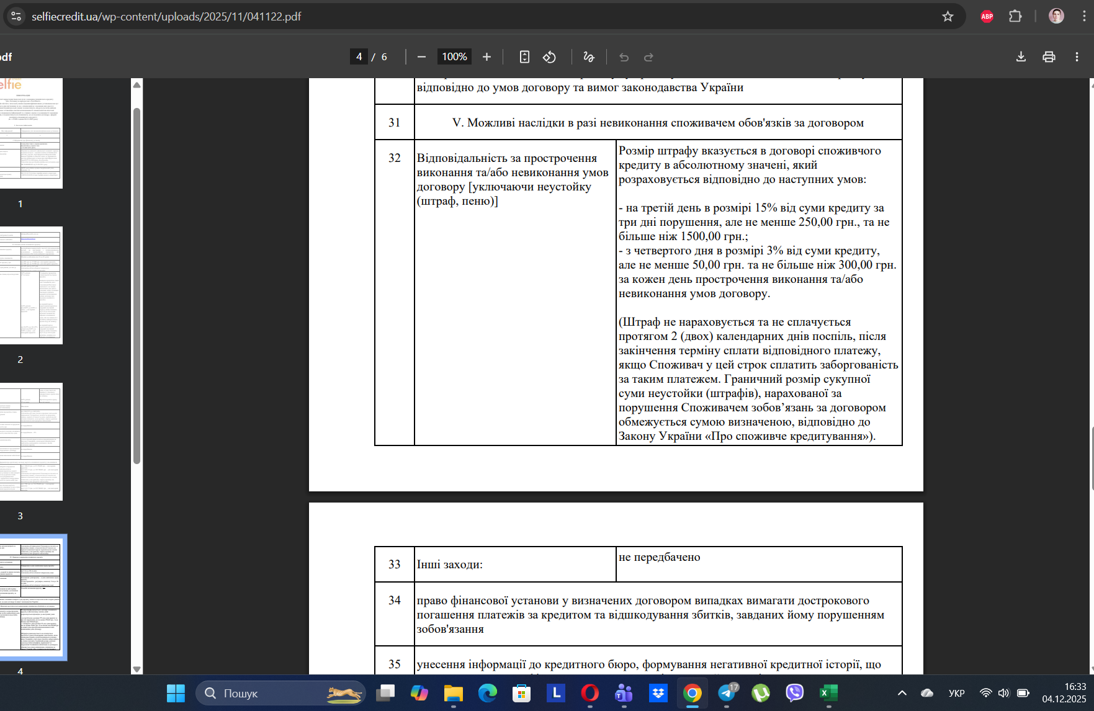Image resolution: width=1094 pixels, height=711 pixels.
Task: Open Dropbox from the taskbar
Action: [x=658, y=693]
